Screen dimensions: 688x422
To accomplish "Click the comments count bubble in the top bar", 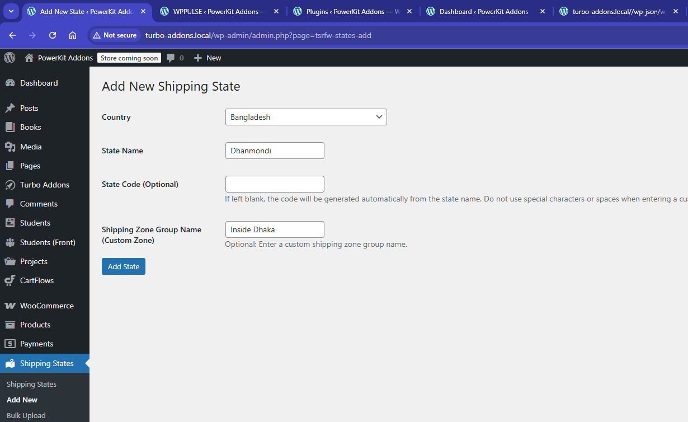I will point(175,58).
